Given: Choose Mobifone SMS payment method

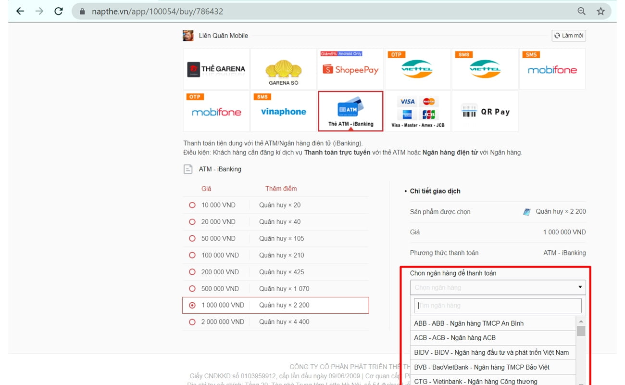Looking at the screenshot, I should [x=552, y=69].
